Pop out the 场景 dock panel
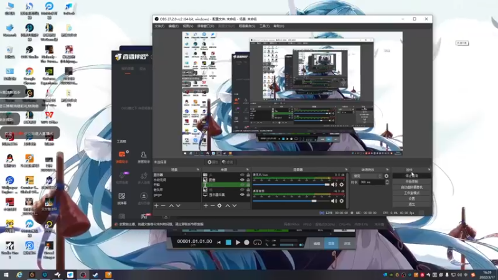Screen dimensions: 498x280 pyautogui.click(x=198, y=170)
